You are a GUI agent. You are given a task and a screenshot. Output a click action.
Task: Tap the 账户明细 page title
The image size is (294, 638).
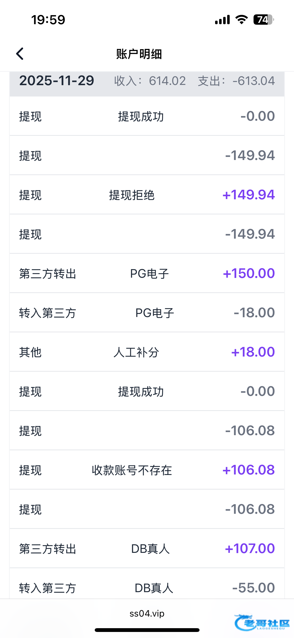(x=139, y=54)
